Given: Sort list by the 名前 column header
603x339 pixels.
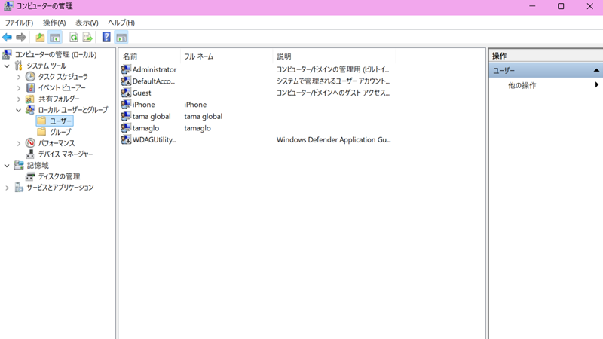Looking at the screenshot, I should point(130,56).
